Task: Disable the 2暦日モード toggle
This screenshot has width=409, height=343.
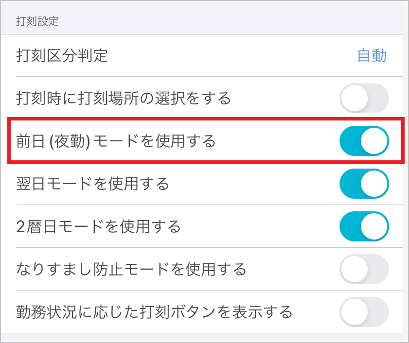Action: point(364,226)
